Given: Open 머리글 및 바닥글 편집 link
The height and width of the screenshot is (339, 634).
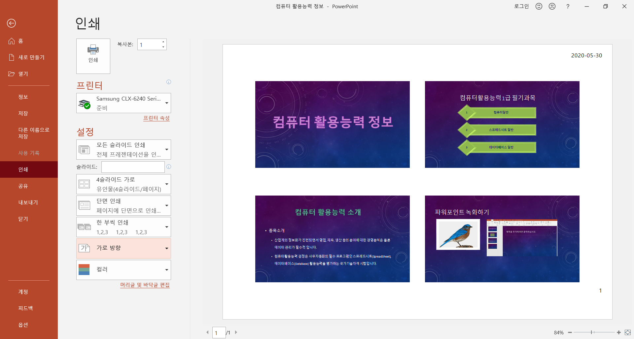Looking at the screenshot, I should [145, 285].
